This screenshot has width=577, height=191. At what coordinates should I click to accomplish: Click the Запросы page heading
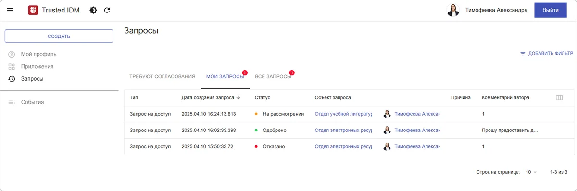(141, 31)
